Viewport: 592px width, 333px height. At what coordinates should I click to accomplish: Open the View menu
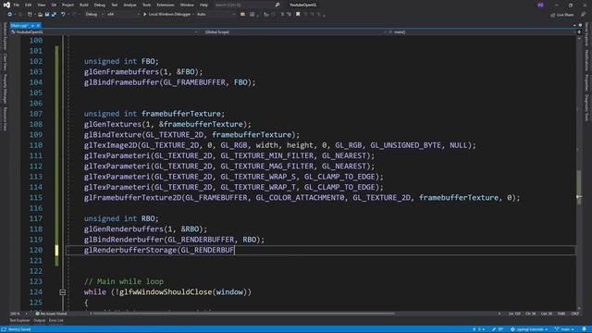(x=41, y=5)
